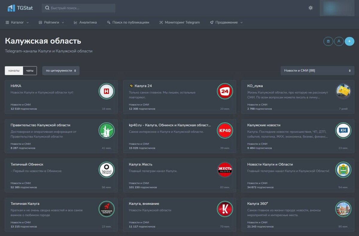
Task: Switch to каналы toggle
Action: tap(14, 70)
